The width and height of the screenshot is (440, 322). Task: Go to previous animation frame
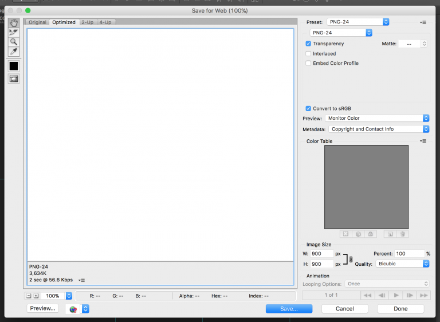[x=382, y=295]
